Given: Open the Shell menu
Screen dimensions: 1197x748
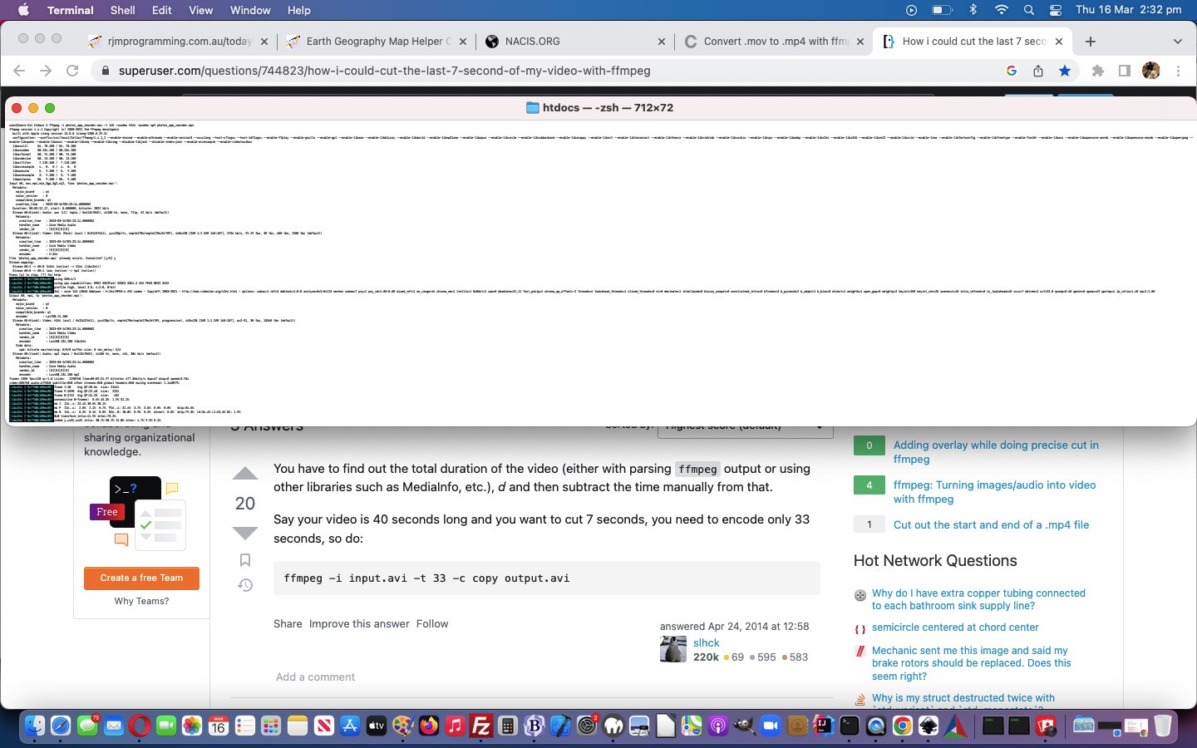Looking at the screenshot, I should (123, 10).
